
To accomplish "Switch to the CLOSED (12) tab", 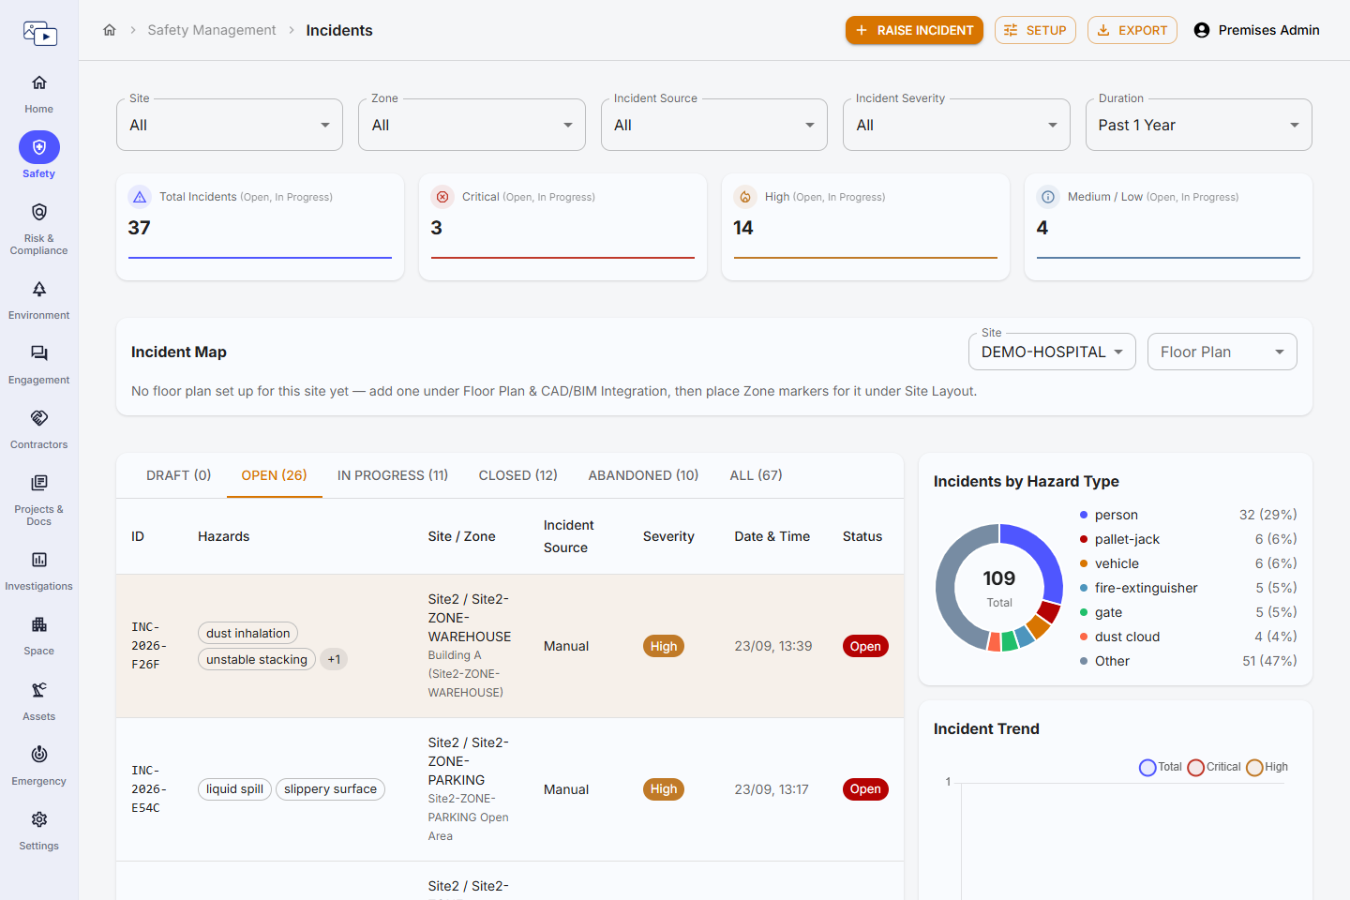I will pos(518,475).
